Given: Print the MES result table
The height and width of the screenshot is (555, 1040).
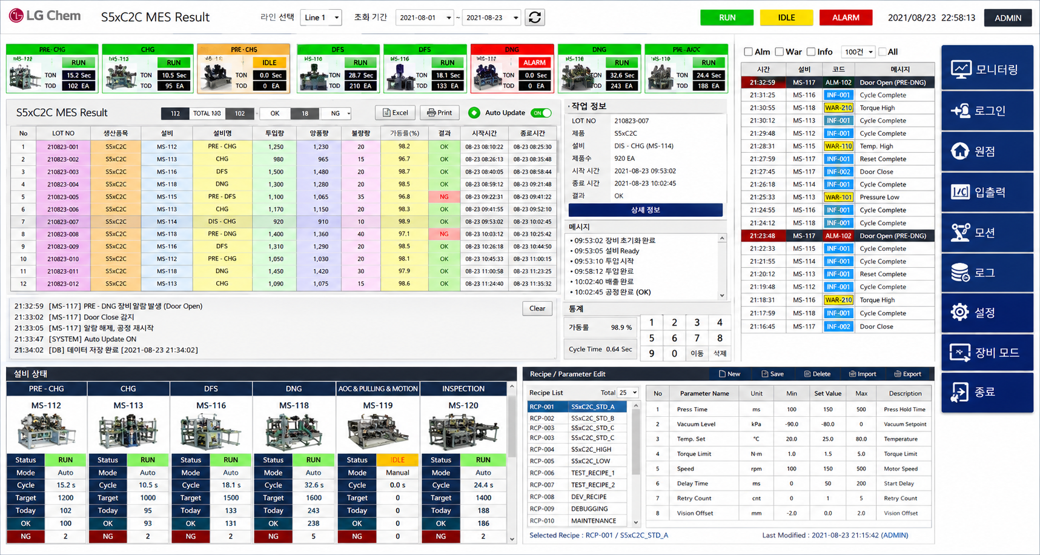Looking at the screenshot, I should pyautogui.click(x=439, y=113).
